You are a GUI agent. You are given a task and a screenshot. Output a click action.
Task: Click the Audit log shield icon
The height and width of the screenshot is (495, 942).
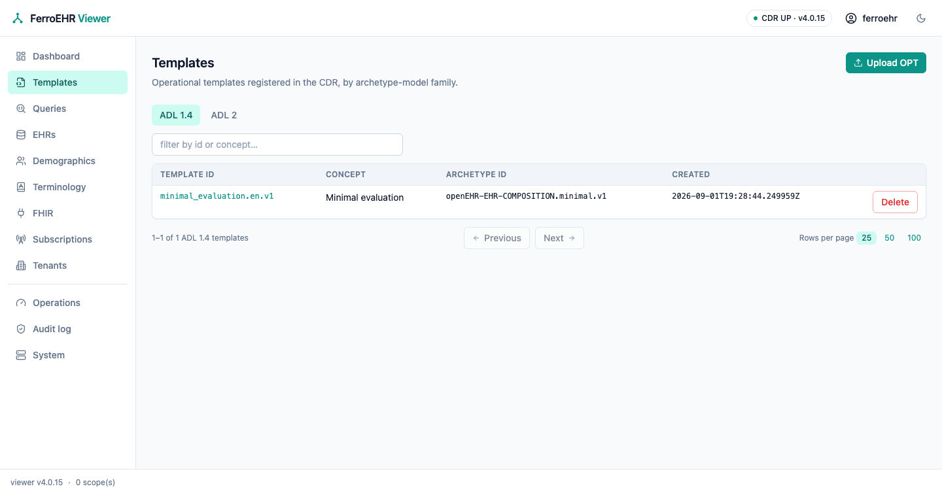tap(21, 329)
